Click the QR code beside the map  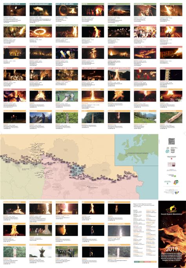pos(171,141)
